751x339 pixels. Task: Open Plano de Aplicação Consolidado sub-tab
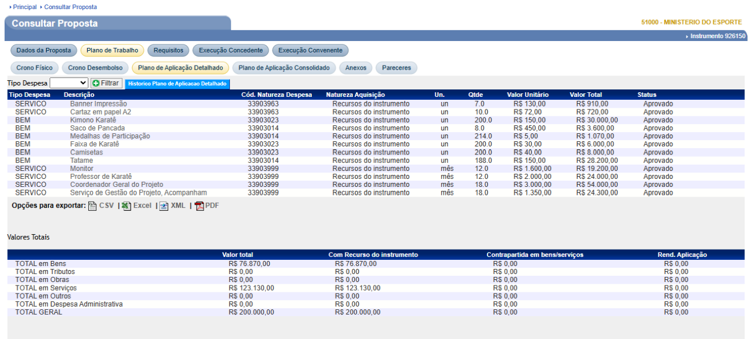284,68
